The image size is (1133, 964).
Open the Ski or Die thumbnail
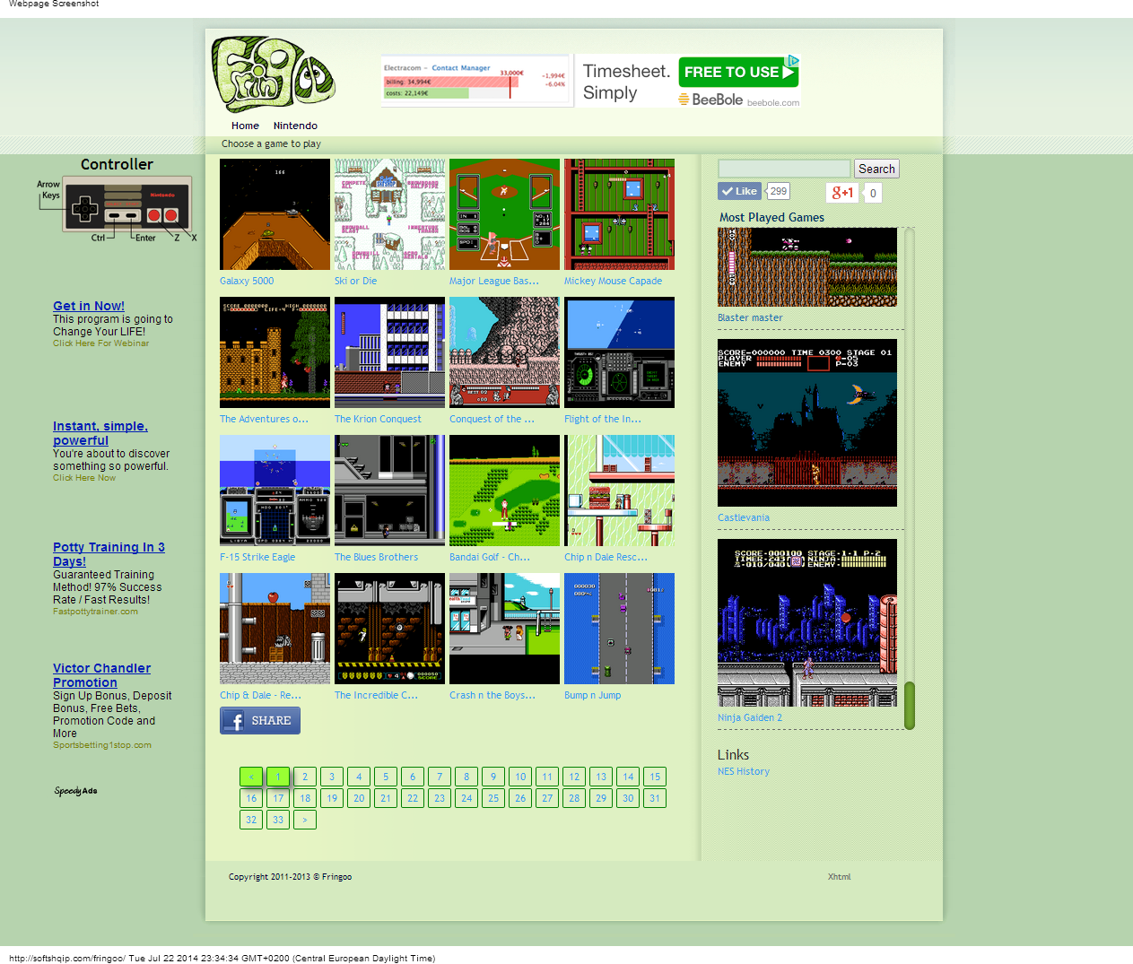tap(389, 214)
